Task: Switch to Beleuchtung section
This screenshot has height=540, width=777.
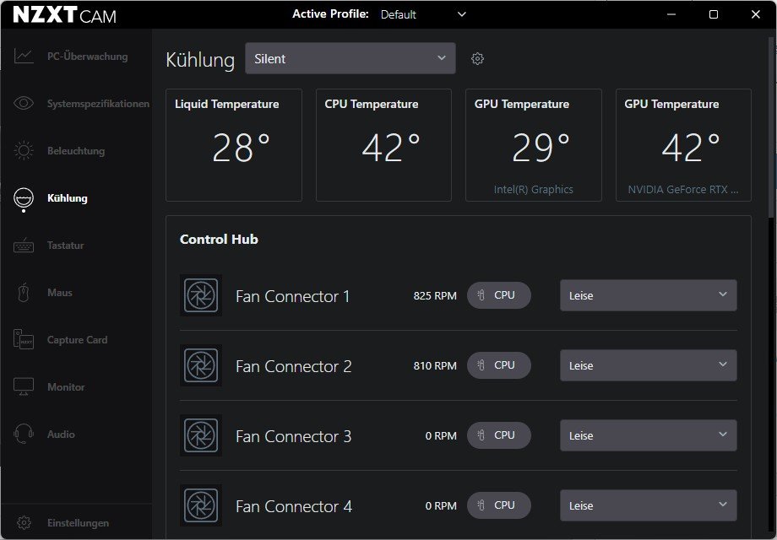Action: pyautogui.click(x=76, y=150)
